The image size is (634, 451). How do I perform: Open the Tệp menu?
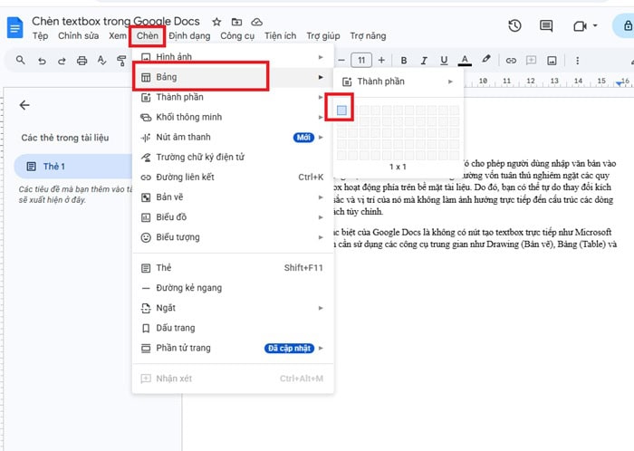point(41,36)
